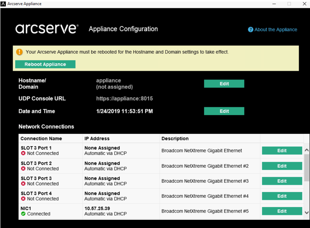Click red not-connected icon for SLOT 3 Port 2
Viewport: 310px width, 228px height.
point(23,169)
